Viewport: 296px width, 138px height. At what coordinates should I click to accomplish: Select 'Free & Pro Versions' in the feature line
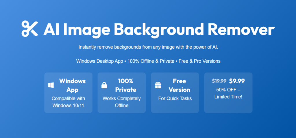[199, 61]
